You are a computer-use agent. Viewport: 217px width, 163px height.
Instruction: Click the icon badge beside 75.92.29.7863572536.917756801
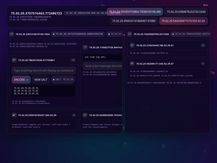point(14,60)
